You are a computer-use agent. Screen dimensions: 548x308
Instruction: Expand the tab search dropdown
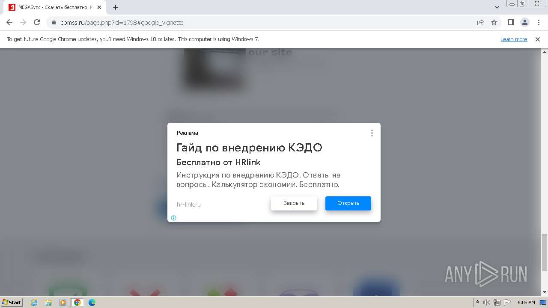(497, 7)
